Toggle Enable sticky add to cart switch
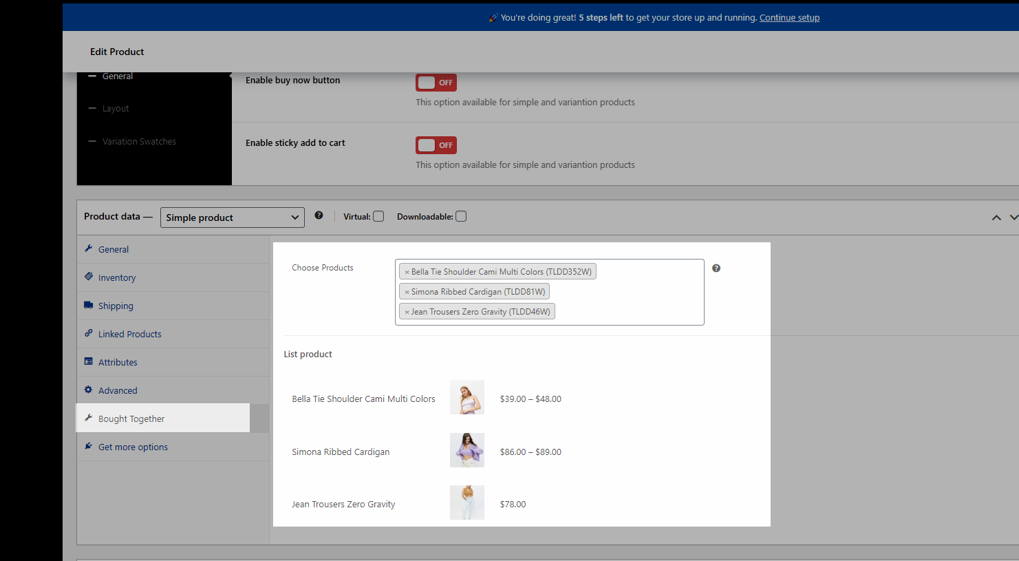This screenshot has width=1019, height=561. point(436,145)
